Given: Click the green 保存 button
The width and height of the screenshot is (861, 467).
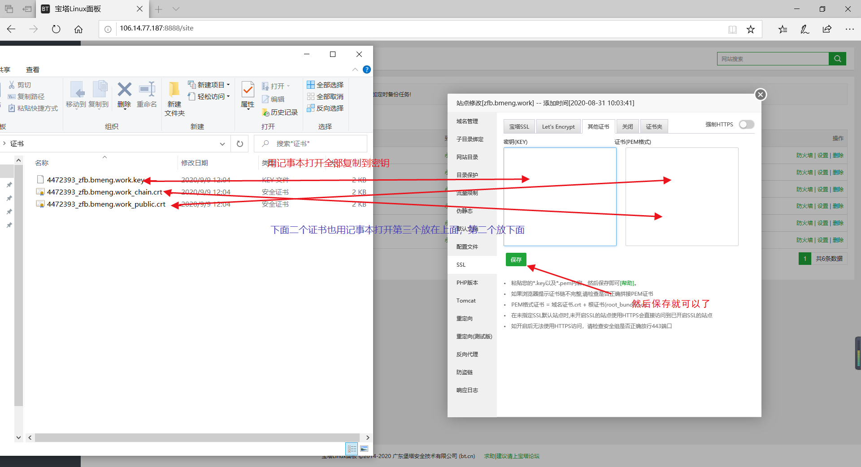Looking at the screenshot, I should click(516, 259).
